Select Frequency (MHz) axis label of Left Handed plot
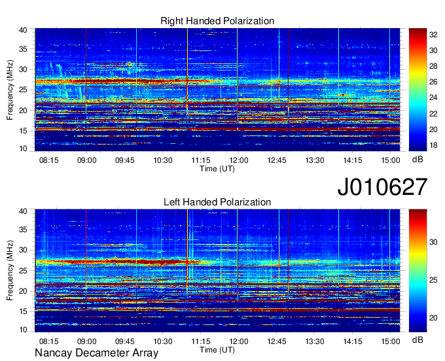 10,271
